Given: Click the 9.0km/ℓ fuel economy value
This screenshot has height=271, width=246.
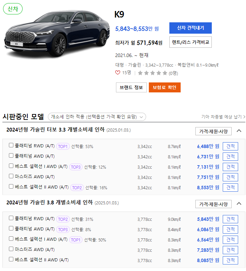Looking at the screenshot, I should (x=174, y=219).
